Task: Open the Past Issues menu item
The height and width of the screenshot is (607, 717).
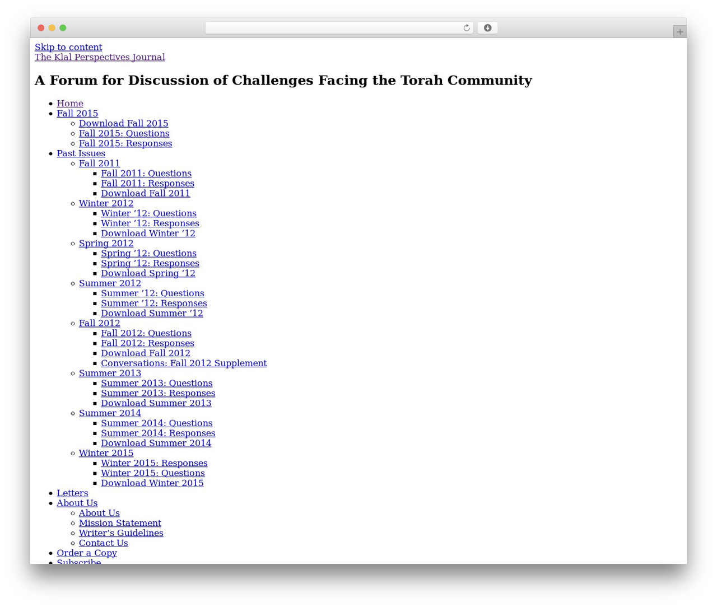Action: pyautogui.click(x=81, y=153)
